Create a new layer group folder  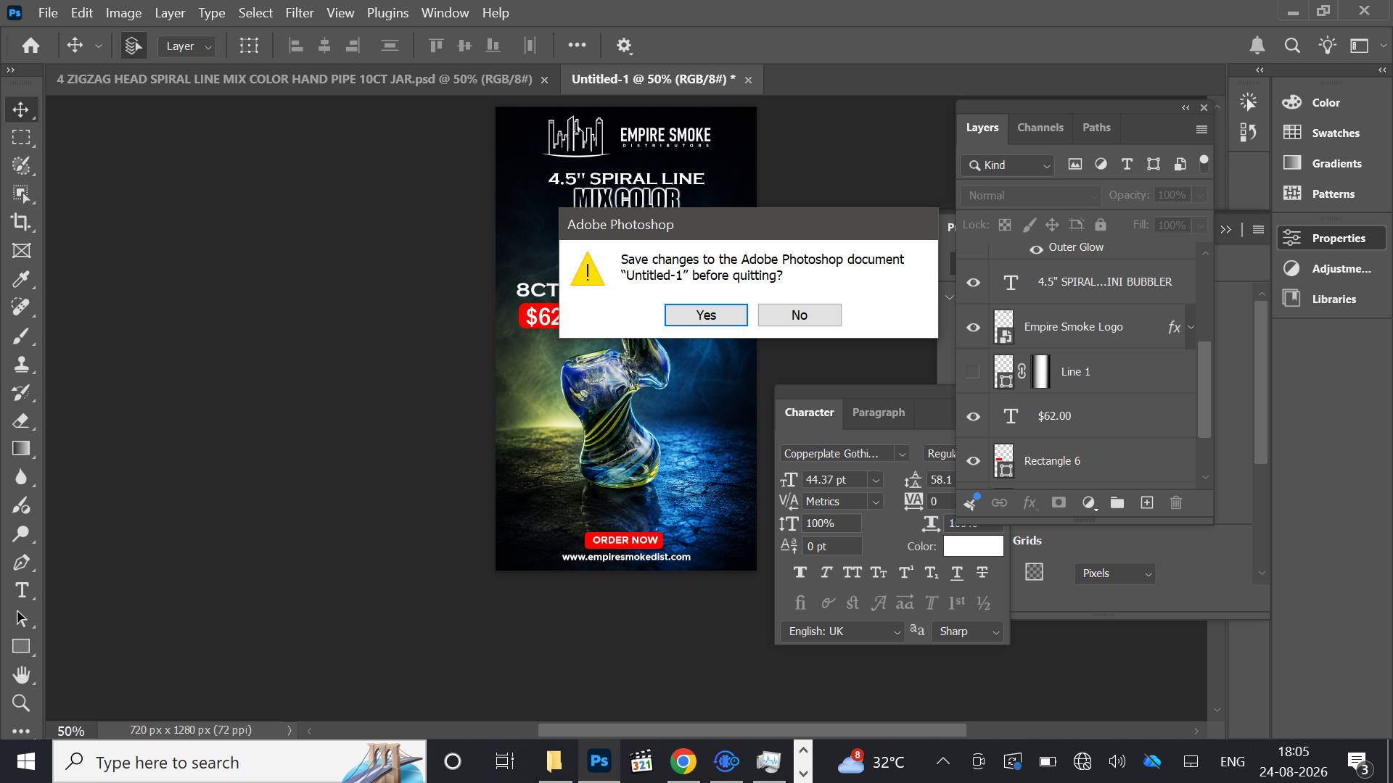1117,502
